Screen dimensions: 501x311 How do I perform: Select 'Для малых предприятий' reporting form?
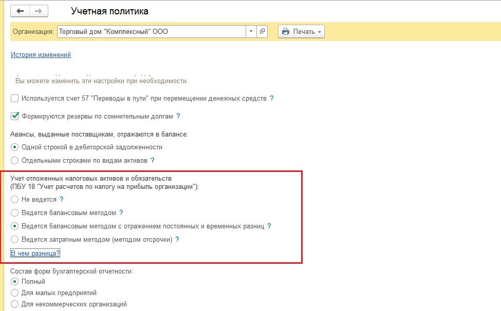point(15,293)
